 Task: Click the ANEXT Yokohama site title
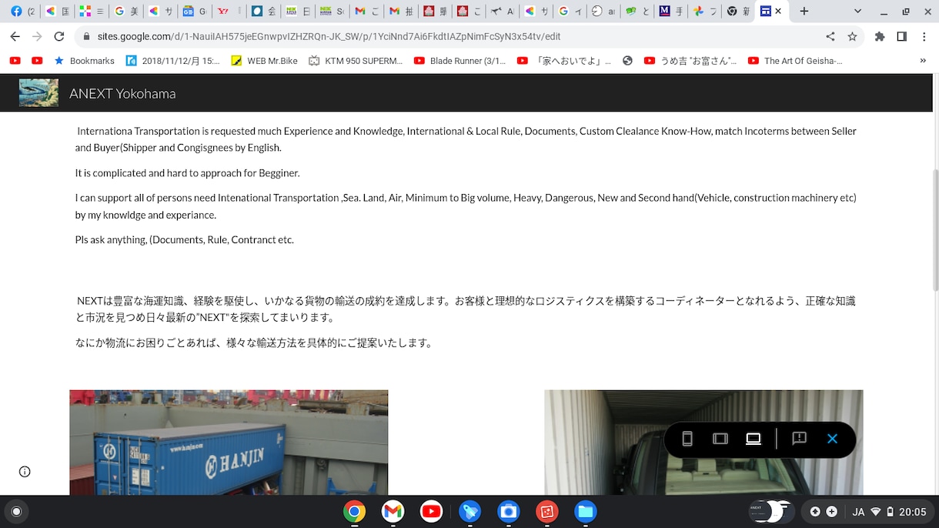[x=122, y=94]
